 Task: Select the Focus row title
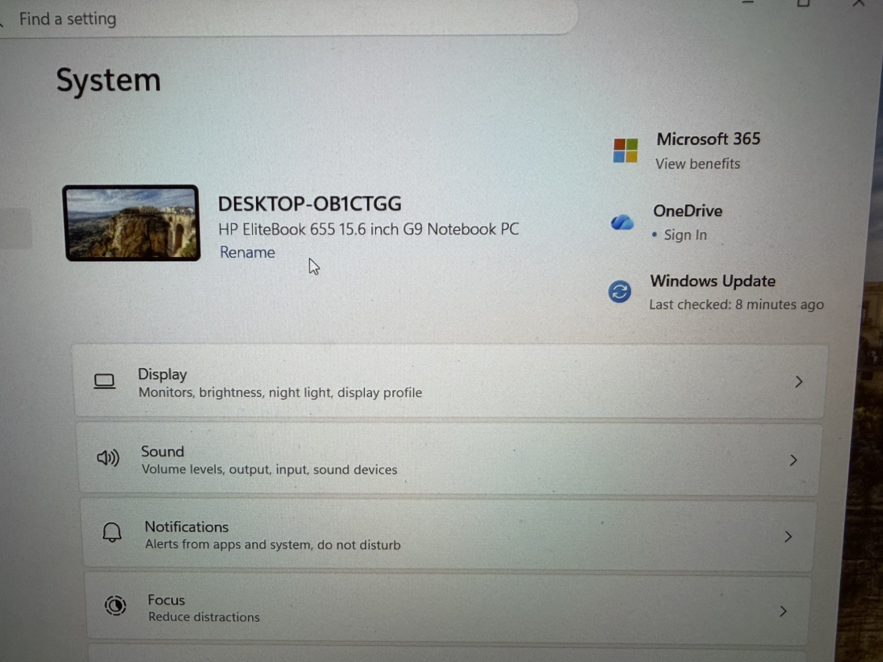166,600
